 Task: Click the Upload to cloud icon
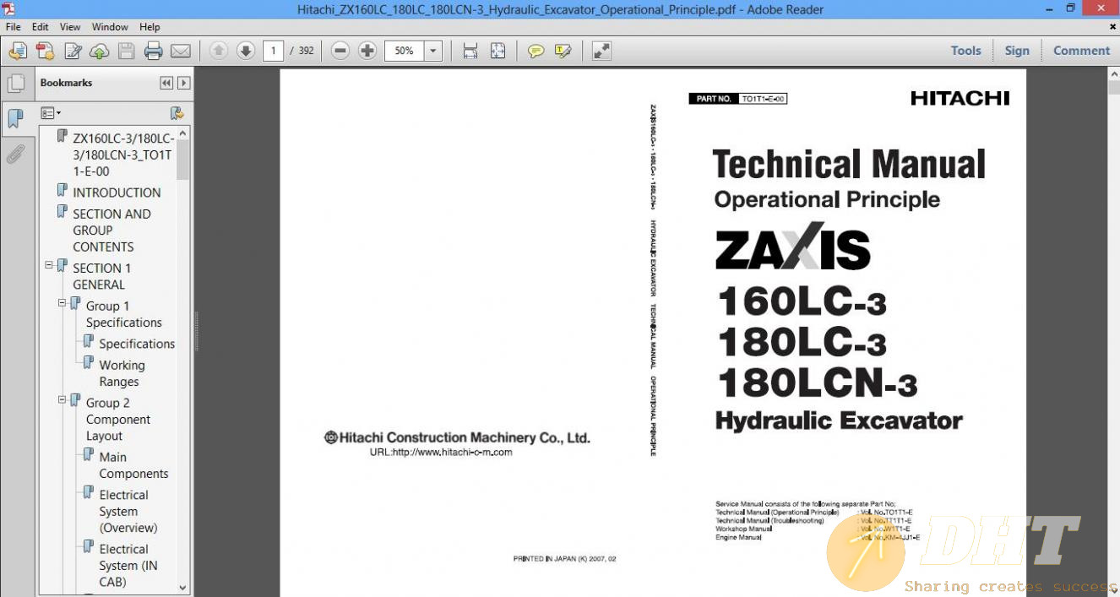tap(99, 51)
